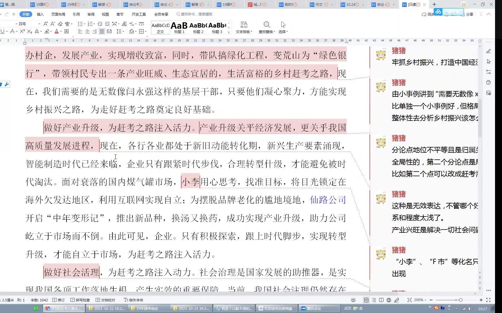Align text right
This screenshot has width=502, height=313.
[x=95, y=31]
